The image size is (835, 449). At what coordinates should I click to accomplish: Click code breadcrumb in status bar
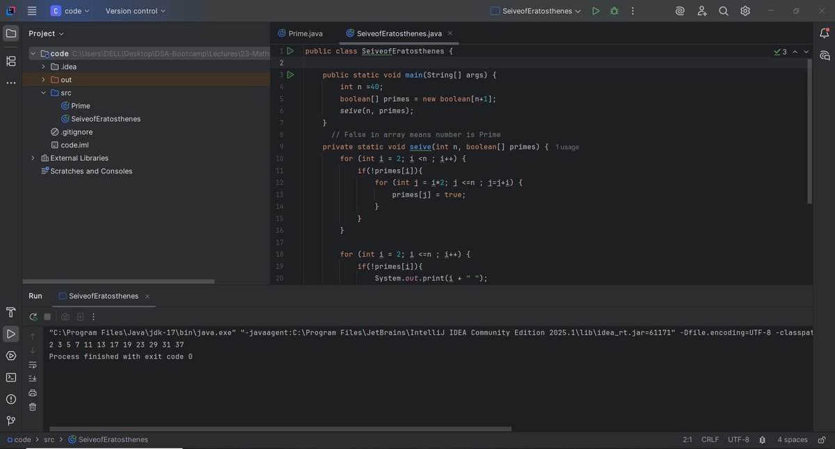(18, 440)
